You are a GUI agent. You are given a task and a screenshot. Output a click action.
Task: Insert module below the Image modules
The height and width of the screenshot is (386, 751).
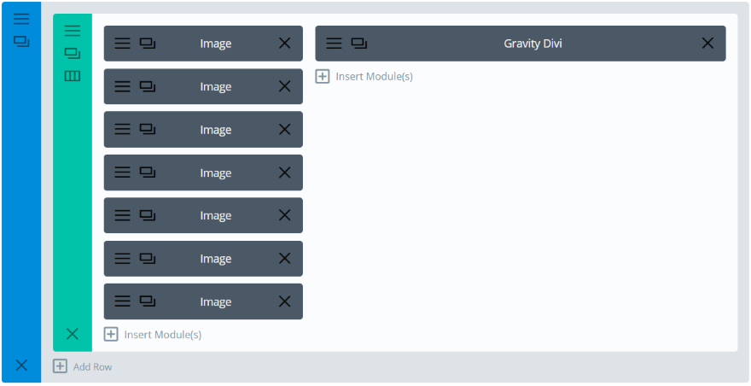(154, 334)
